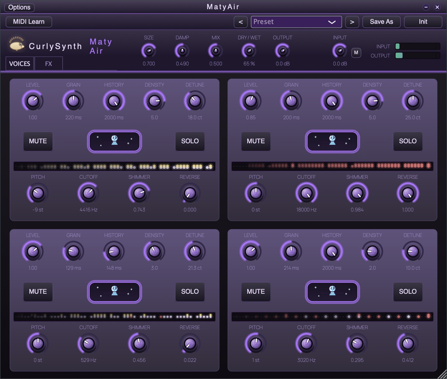Click the SHIMMER knob showing 0.295
Image resolution: width=447 pixels, height=379 pixels.
[x=357, y=344]
